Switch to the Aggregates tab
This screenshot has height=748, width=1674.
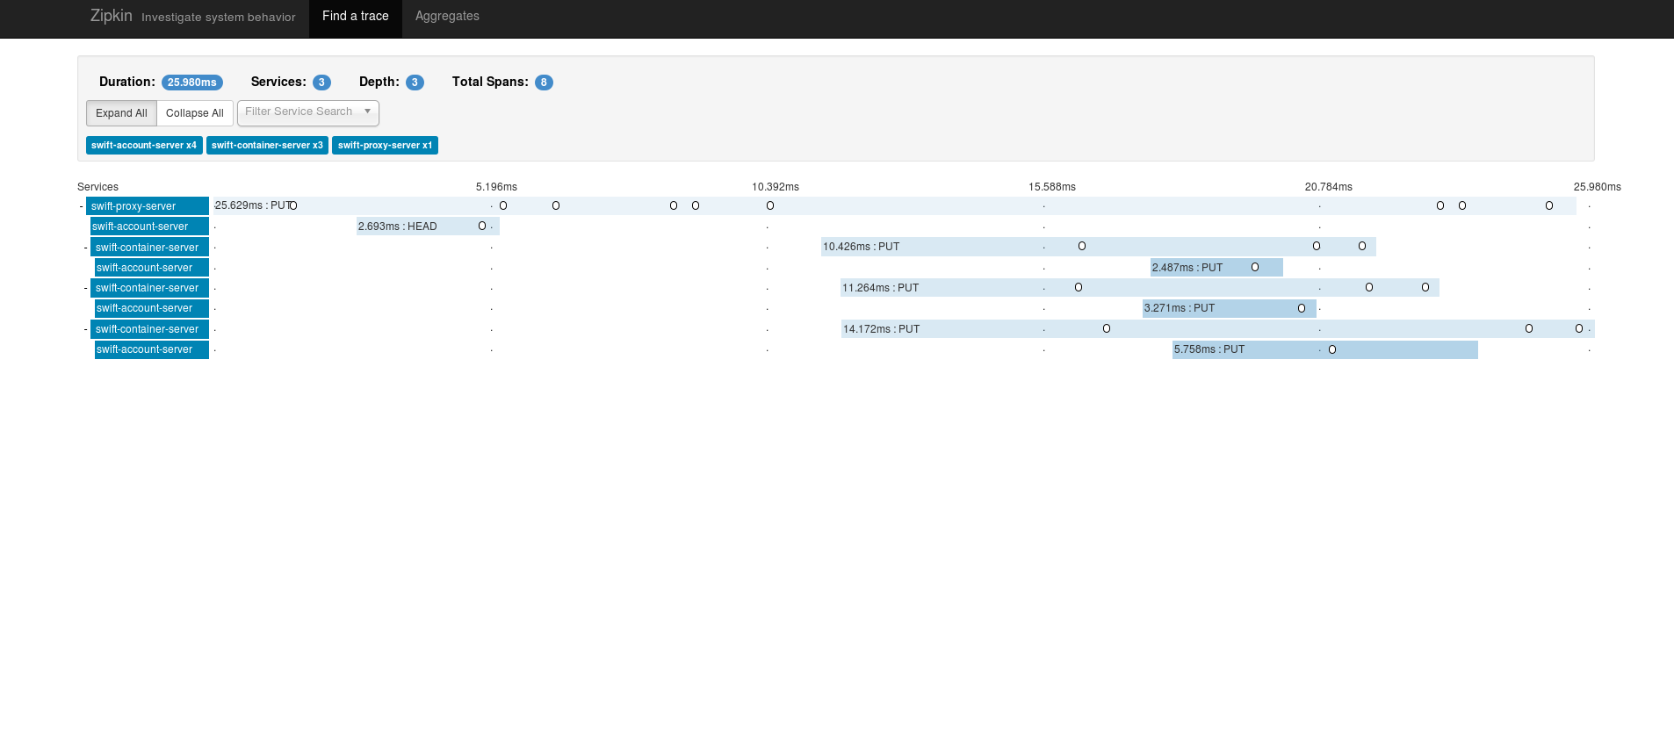pos(447,17)
